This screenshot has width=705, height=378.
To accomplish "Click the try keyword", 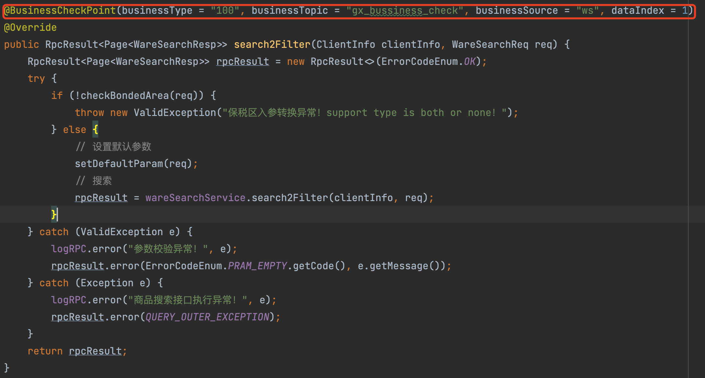I will pyautogui.click(x=36, y=79).
